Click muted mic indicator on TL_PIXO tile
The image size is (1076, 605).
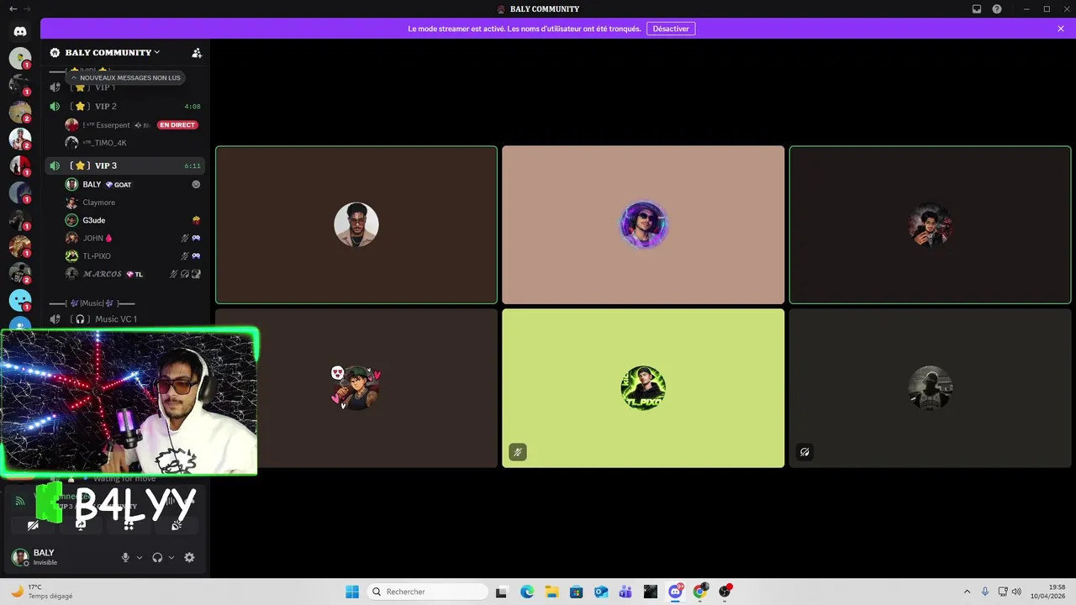tap(518, 452)
